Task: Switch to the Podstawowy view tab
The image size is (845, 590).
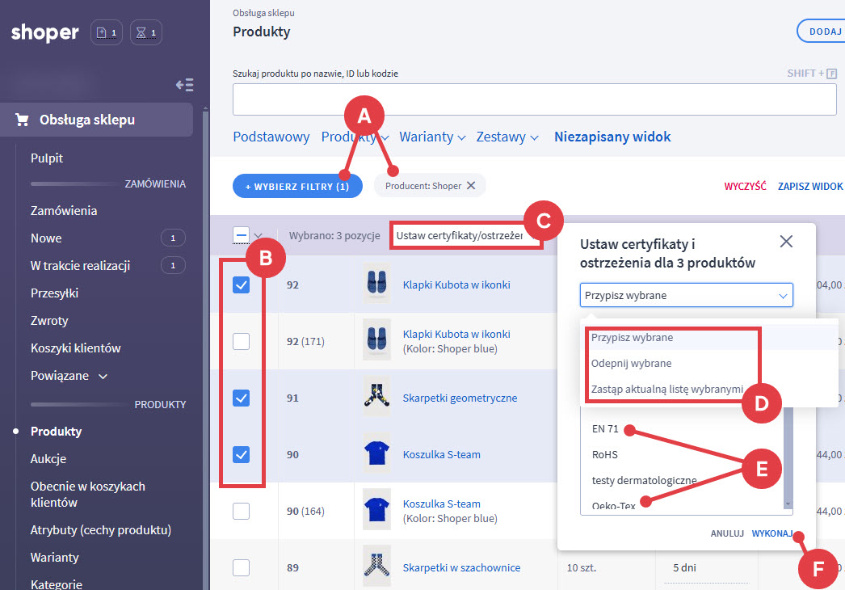Action: tap(271, 137)
